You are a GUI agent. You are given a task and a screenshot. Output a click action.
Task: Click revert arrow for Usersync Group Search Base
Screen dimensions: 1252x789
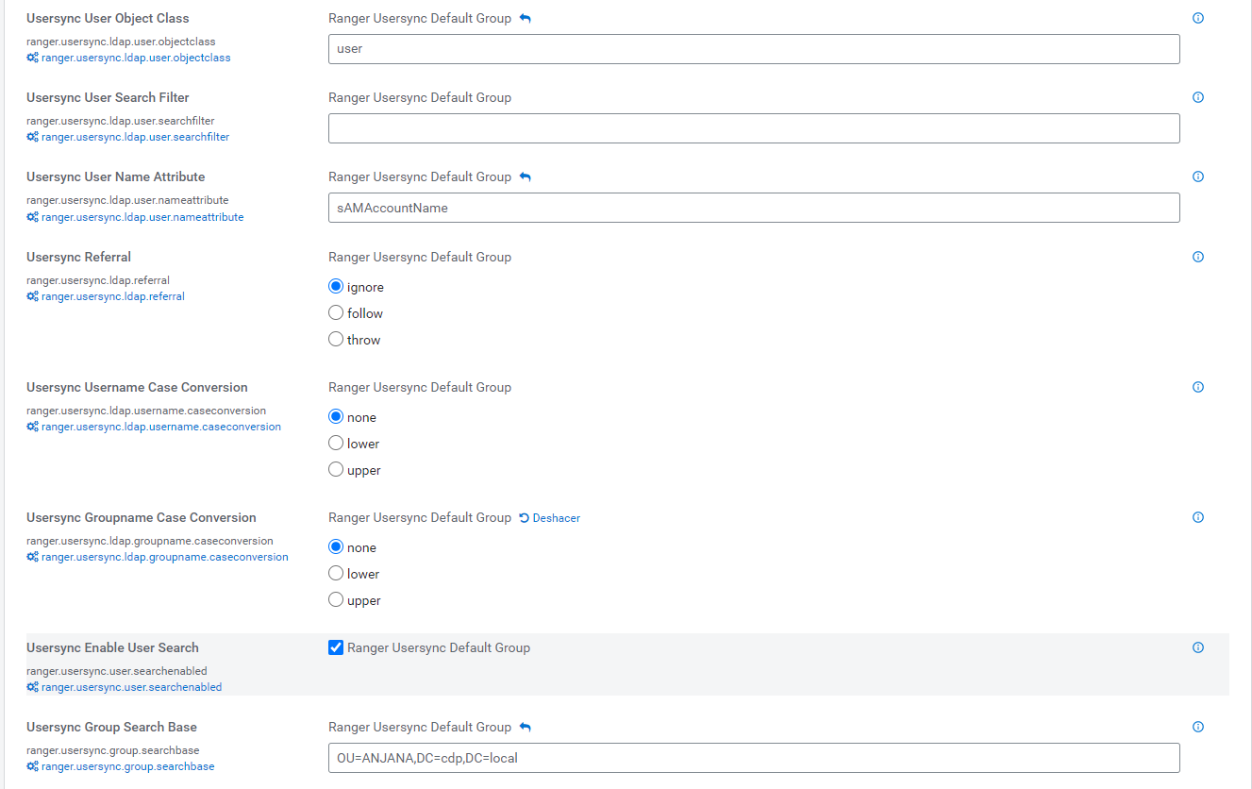pos(526,728)
